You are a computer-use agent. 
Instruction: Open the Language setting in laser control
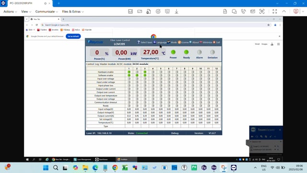tap(160, 42)
